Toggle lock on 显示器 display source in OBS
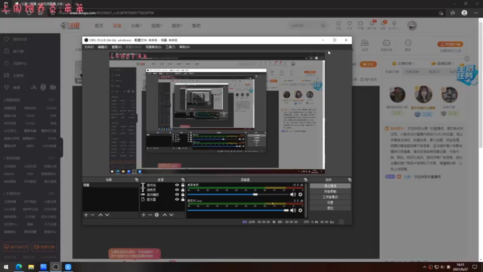Image resolution: width=483 pixels, height=272 pixels. tap(183, 199)
